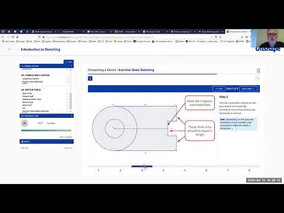
Task: Click the Notes panel header
Action: click(x=47, y=141)
